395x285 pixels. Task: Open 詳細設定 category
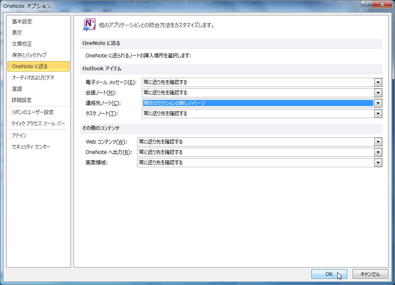coord(38,100)
